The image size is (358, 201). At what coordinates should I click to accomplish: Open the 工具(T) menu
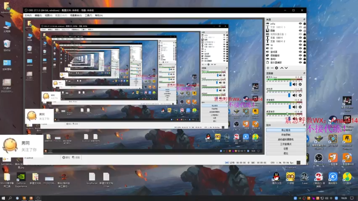[x=88, y=15]
